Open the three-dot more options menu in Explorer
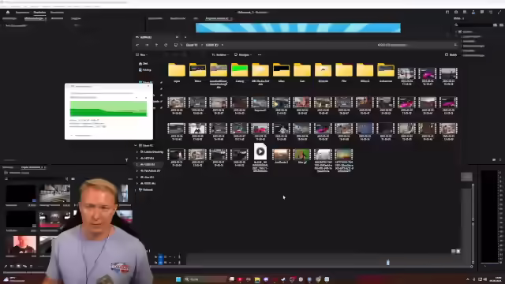The height and width of the screenshot is (284, 505). (x=260, y=54)
